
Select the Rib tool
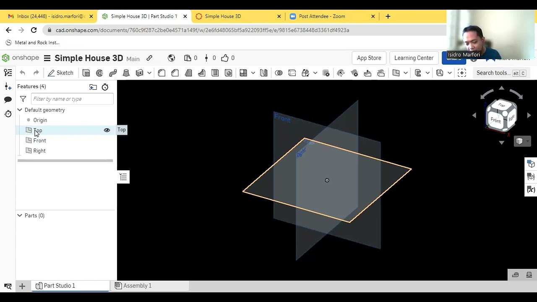coord(202,73)
